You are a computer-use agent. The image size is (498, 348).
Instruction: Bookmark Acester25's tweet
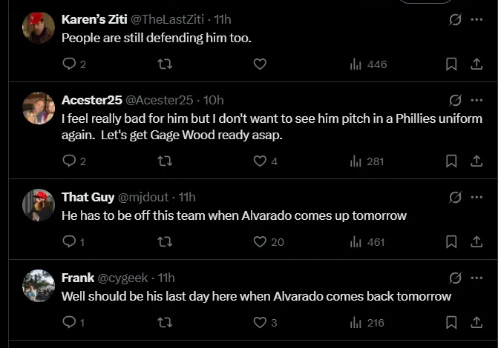(x=451, y=161)
